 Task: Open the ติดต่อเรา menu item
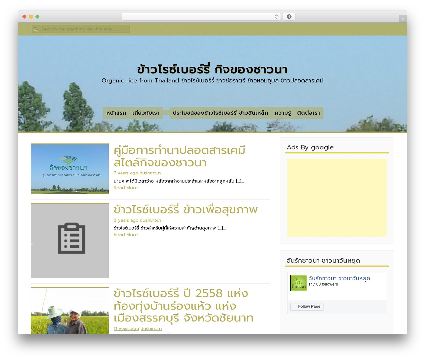[309, 113]
